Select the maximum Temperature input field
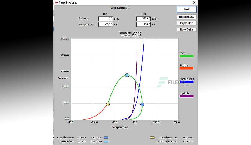 144,25
